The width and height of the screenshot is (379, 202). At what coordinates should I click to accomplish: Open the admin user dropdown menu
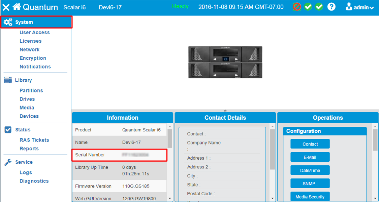pyautogui.click(x=360, y=7)
